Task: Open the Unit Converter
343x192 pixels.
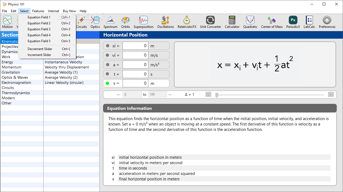Action: point(210,22)
